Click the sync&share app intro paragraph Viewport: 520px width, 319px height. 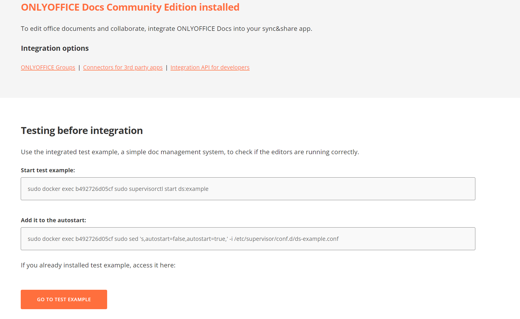[166, 29]
